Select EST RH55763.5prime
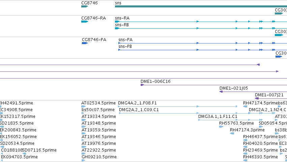 (x=236, y=123)
